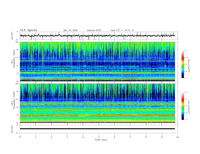200x154 pixels.
Task: Click the ch.1 spectrogram color scale bar
Action: [183, 64]
